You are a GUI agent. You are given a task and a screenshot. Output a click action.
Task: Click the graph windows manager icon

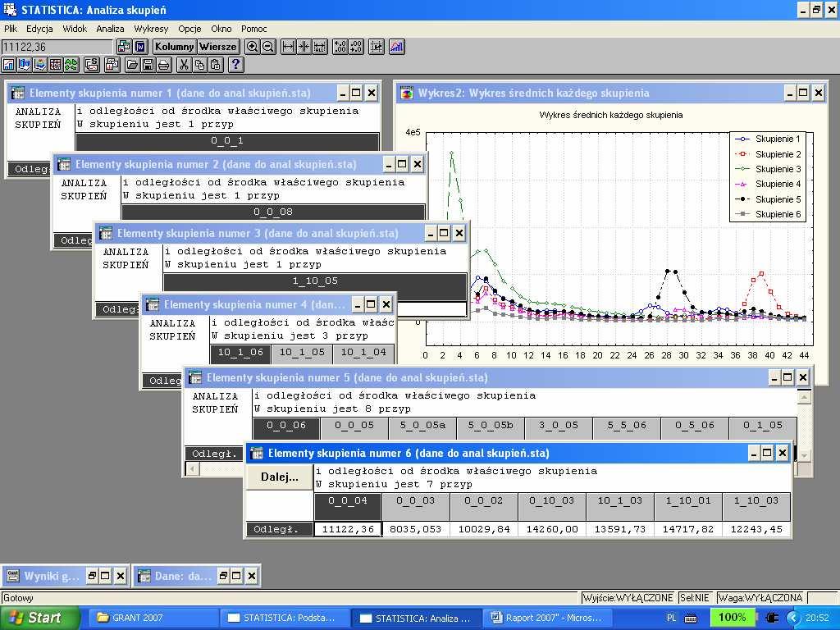pos(112,65)
